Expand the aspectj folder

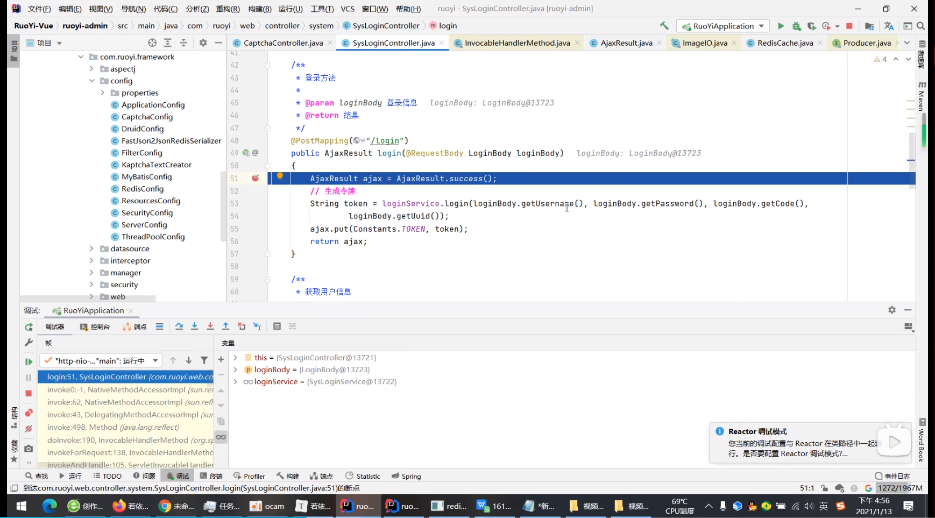coord(91,69)
